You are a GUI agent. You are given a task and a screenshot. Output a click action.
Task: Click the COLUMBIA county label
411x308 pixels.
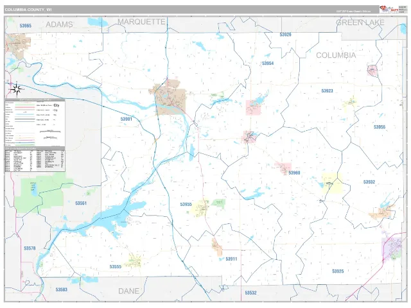click(336, 55)
